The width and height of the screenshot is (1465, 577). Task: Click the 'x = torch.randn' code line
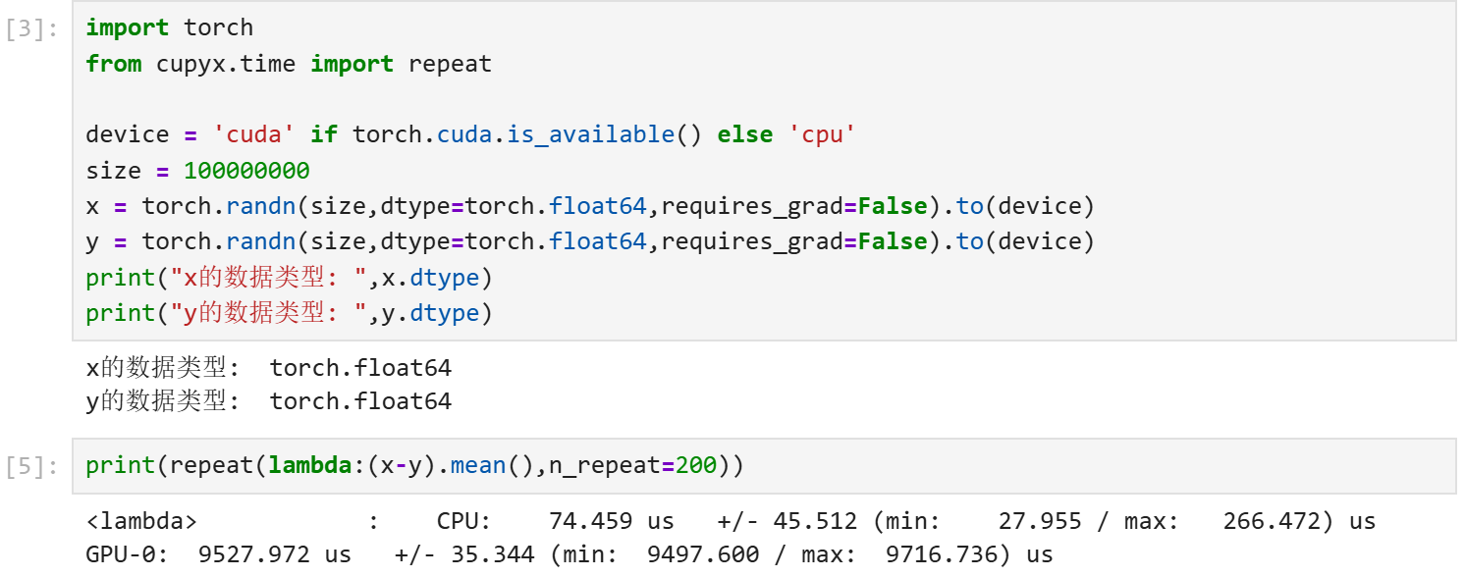point(590,206)
